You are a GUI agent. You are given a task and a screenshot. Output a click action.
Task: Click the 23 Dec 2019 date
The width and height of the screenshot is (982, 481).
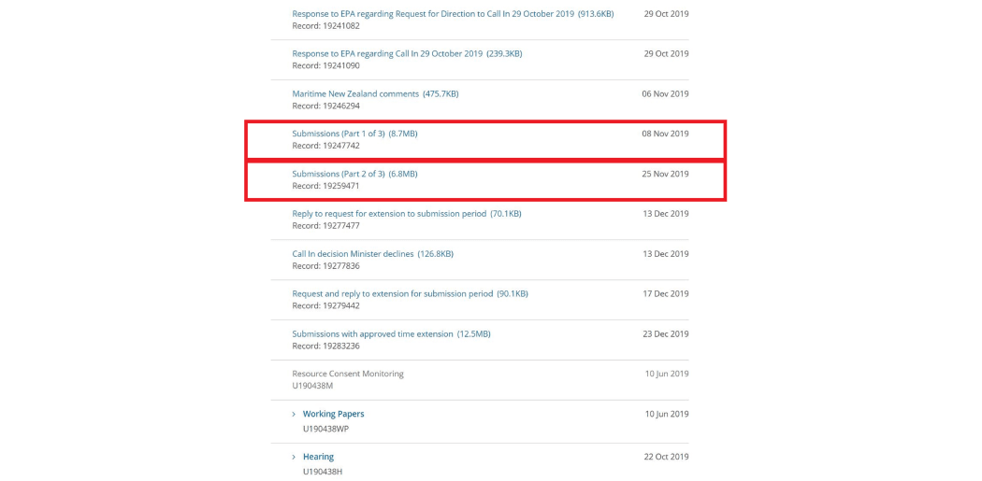666,334
